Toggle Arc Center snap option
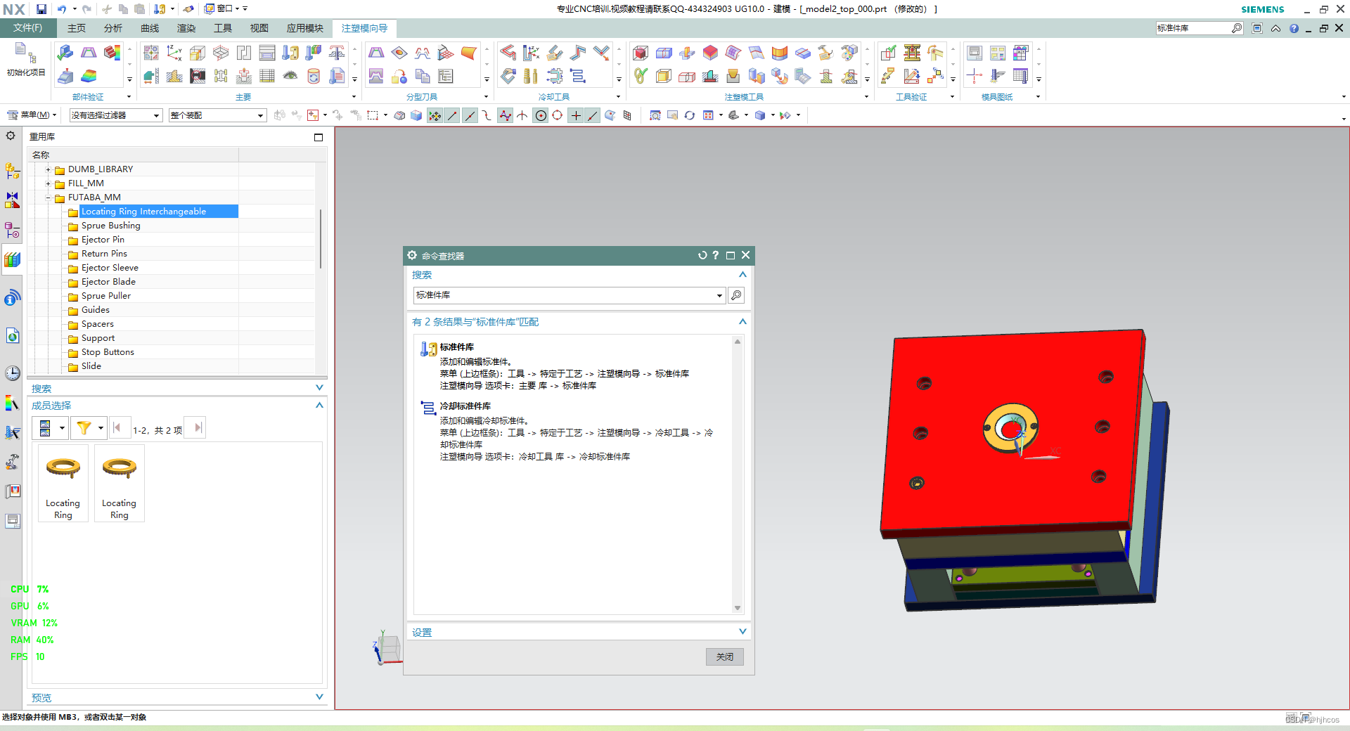1350x731 pixels. click(540, 115)
